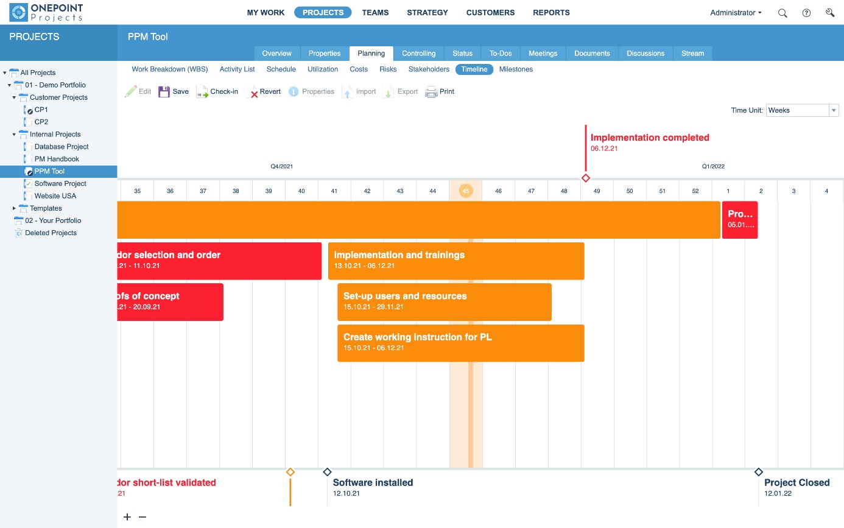The image size is (844, 528).
Task: Collapse the Customer Projects node
Action: [x=14, y=97]
